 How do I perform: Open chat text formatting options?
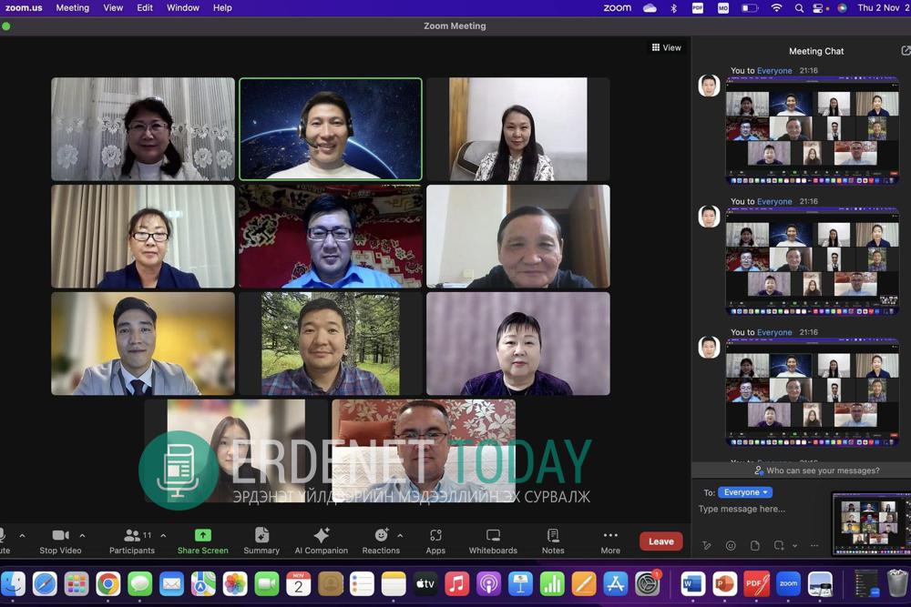[707, 545]
